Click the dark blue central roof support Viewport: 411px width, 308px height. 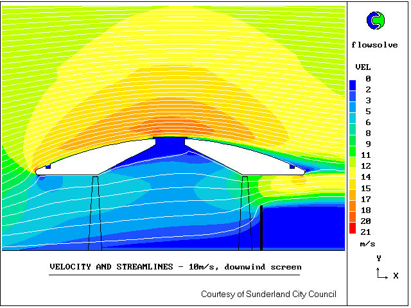(170, 148)
